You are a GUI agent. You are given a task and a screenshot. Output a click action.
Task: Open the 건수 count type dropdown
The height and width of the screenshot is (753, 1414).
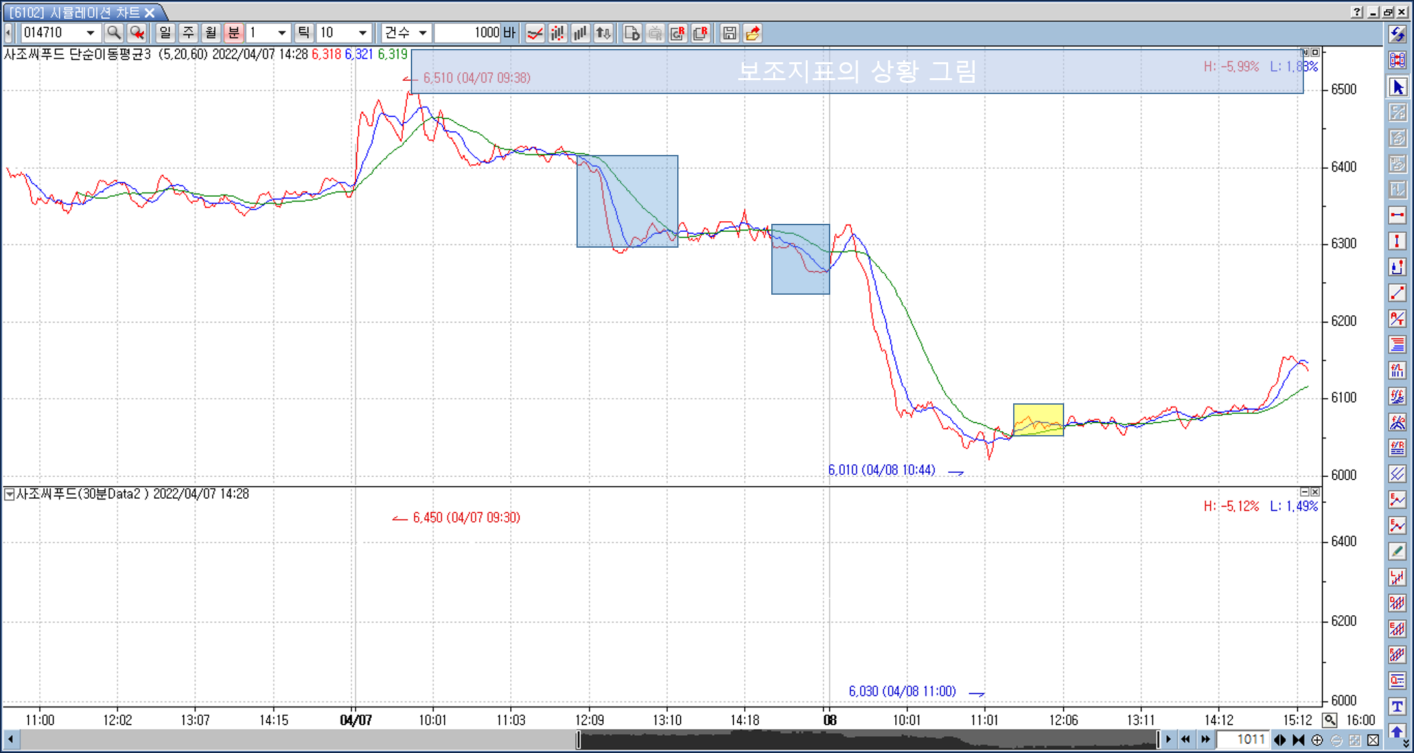pyautogui.click(x=422, y=32)
